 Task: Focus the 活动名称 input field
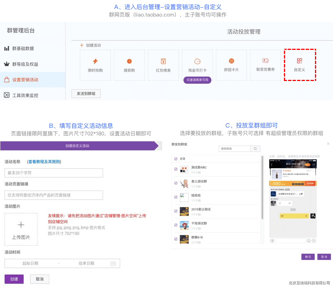(54, 173)
